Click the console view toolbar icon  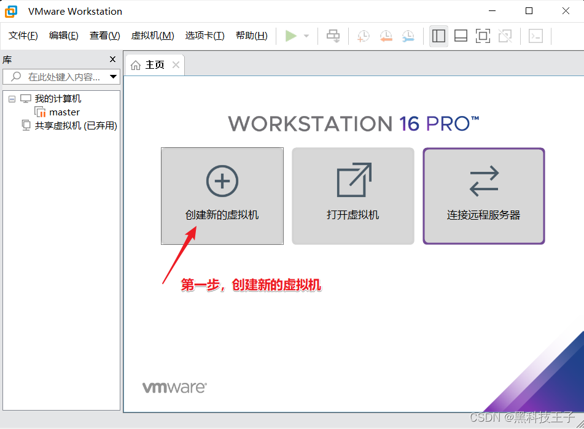(535, 36)
